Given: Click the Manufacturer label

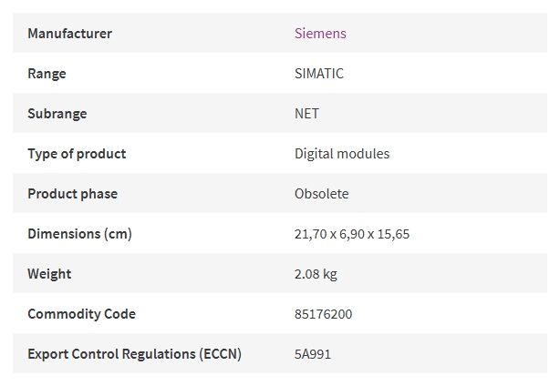Looking at the screenshot, I should 69,33.
